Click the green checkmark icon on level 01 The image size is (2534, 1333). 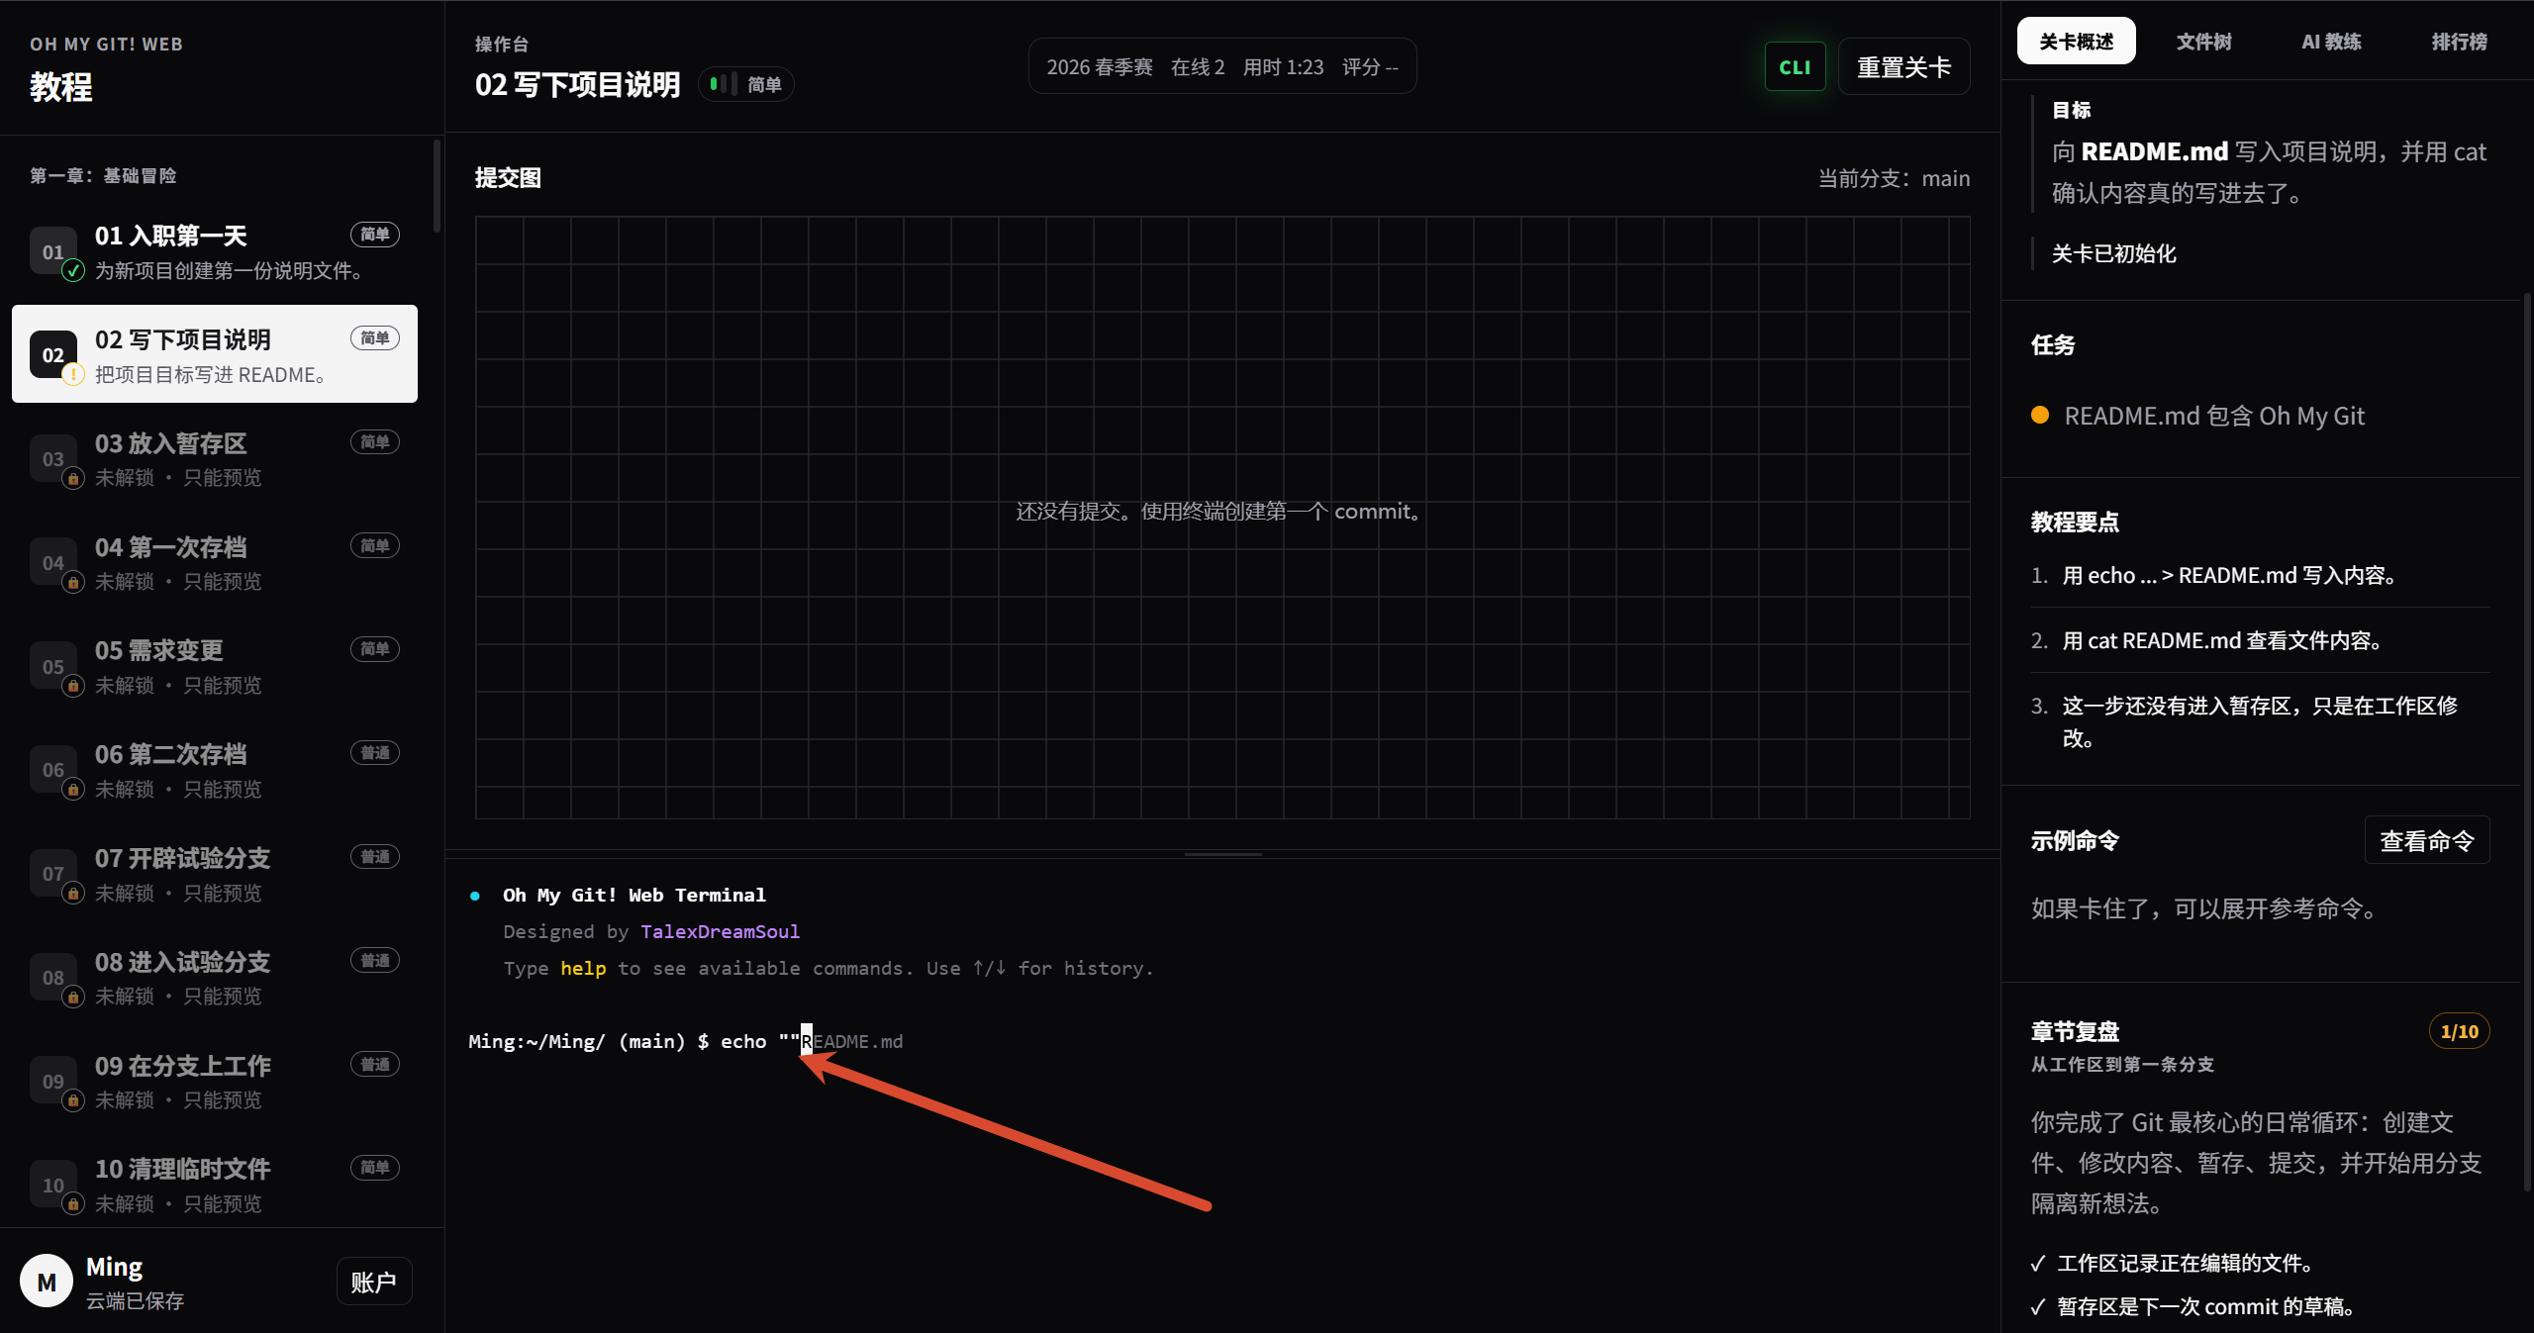(x=73, y=271)
